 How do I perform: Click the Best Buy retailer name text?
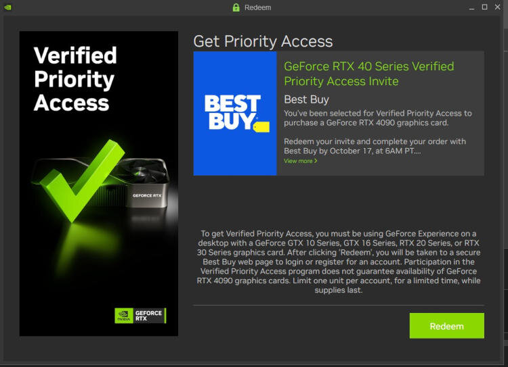(306, 99)
